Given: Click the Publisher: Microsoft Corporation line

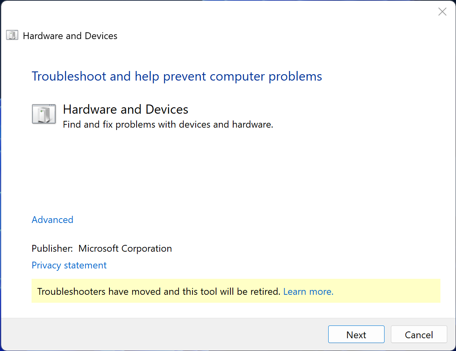Looking at the screenshot, I should (101, 248).
